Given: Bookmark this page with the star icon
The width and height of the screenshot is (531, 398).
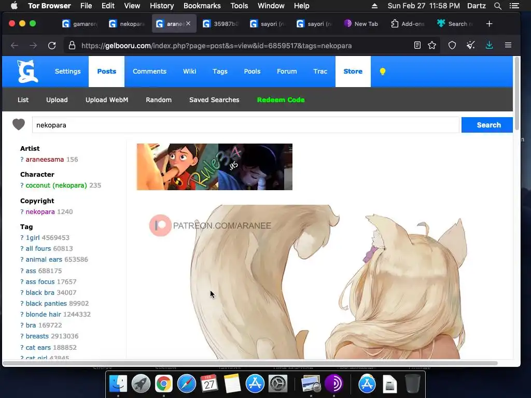Looking at the screenshot, I should pyautogui.click(x=432, y=45).
